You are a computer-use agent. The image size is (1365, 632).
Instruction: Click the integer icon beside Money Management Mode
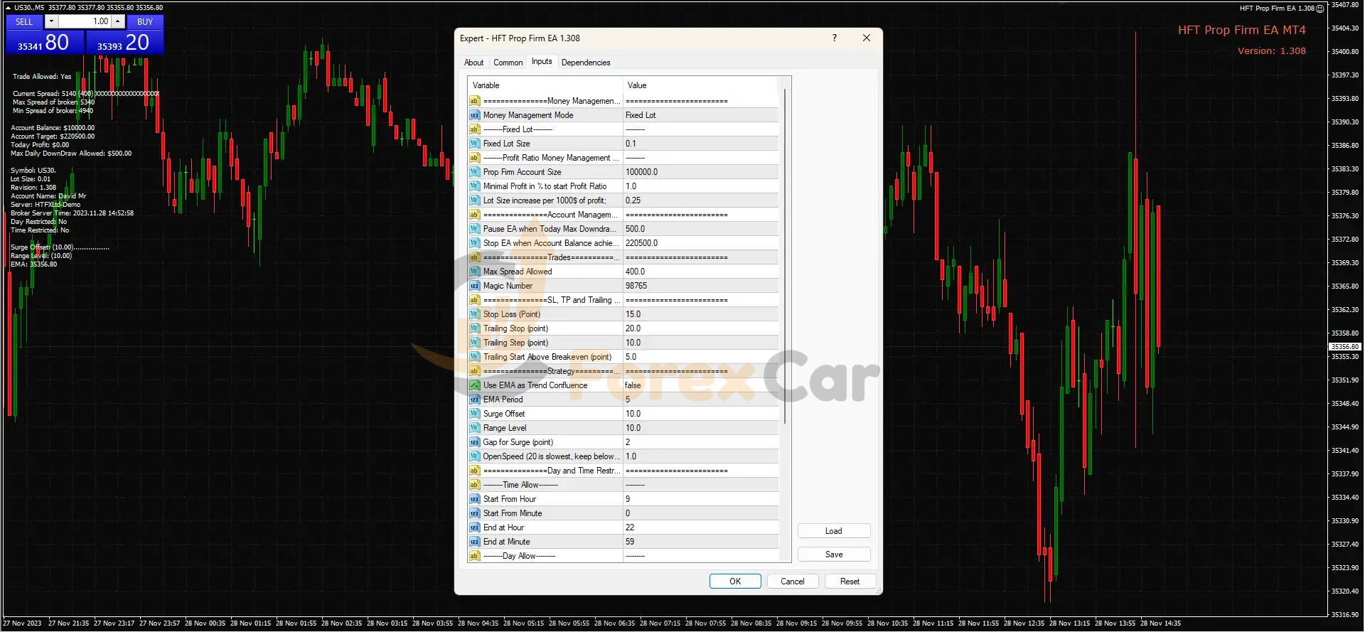point(474,115)
